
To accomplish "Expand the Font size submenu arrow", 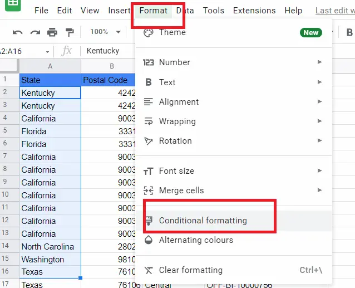I will coord(320,170).
